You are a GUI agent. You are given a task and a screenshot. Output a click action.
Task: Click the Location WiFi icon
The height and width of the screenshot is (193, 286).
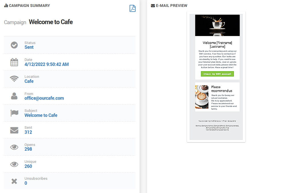tap(14, 79)
